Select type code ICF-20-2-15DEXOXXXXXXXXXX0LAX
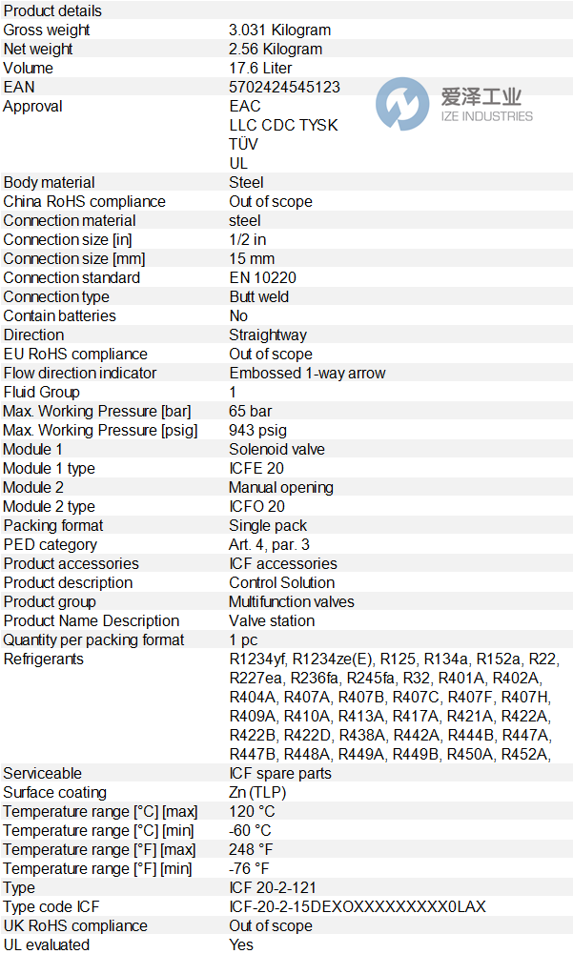The height and width of the screenshot is (954, 573). pos(357,906)
